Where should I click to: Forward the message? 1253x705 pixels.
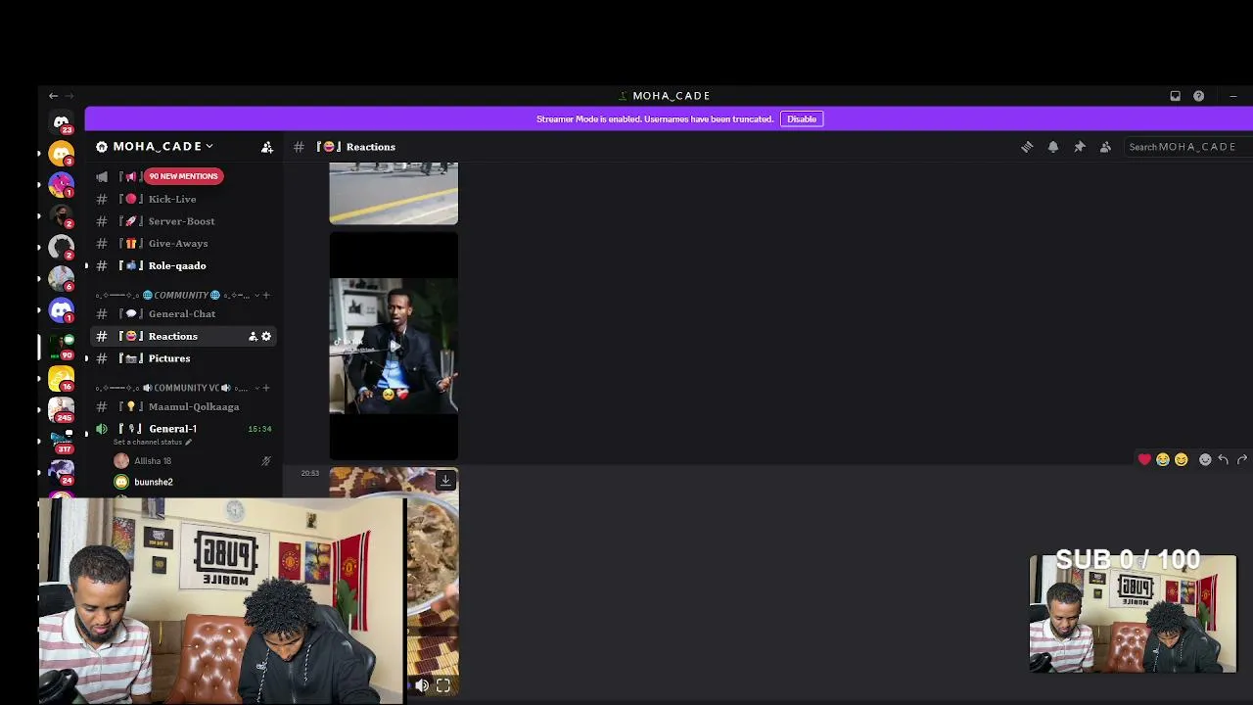1242,459
